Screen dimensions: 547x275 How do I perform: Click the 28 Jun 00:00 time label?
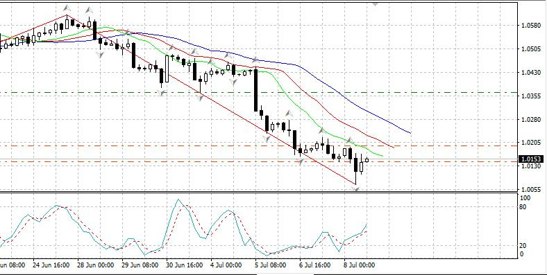pos(96,265)
